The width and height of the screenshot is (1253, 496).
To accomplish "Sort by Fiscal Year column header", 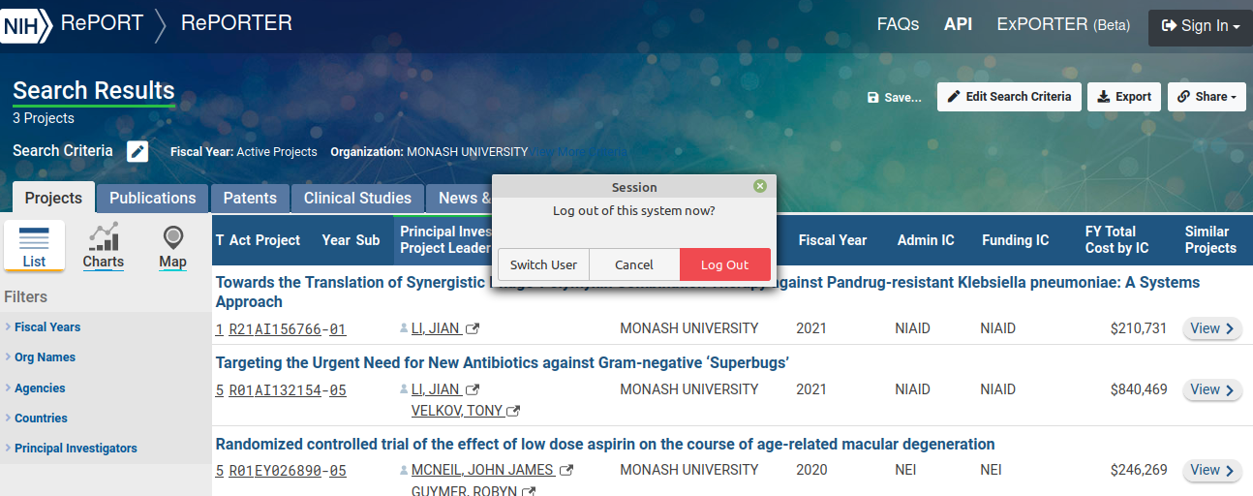I will pyautogui.click(x=833, y=240).
